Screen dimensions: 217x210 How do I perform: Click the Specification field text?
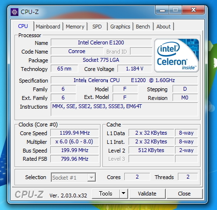pos(124,80)
